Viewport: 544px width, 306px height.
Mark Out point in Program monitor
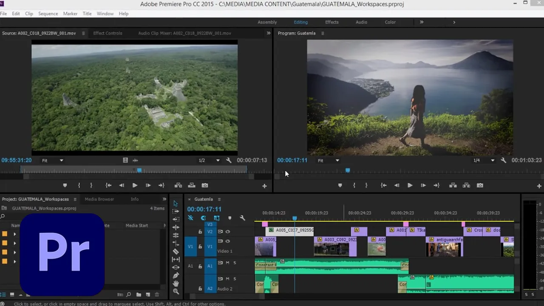[x=366, y=185]
